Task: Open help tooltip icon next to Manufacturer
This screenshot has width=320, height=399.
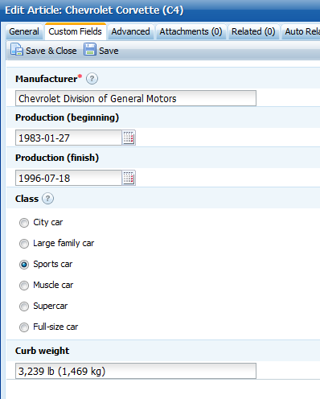Action: pos(92,79)
